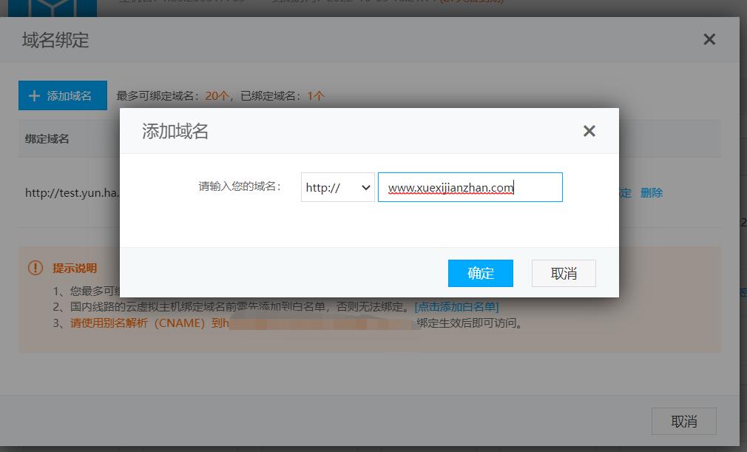747x452 pixels.
Task: Click the 删除 delete link for bound domain
Action: coord(651,192)
